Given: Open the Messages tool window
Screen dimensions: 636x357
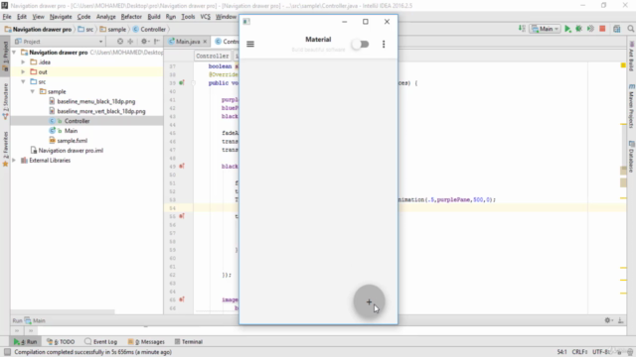Looking at the screenshot, I should pos(146,341).
